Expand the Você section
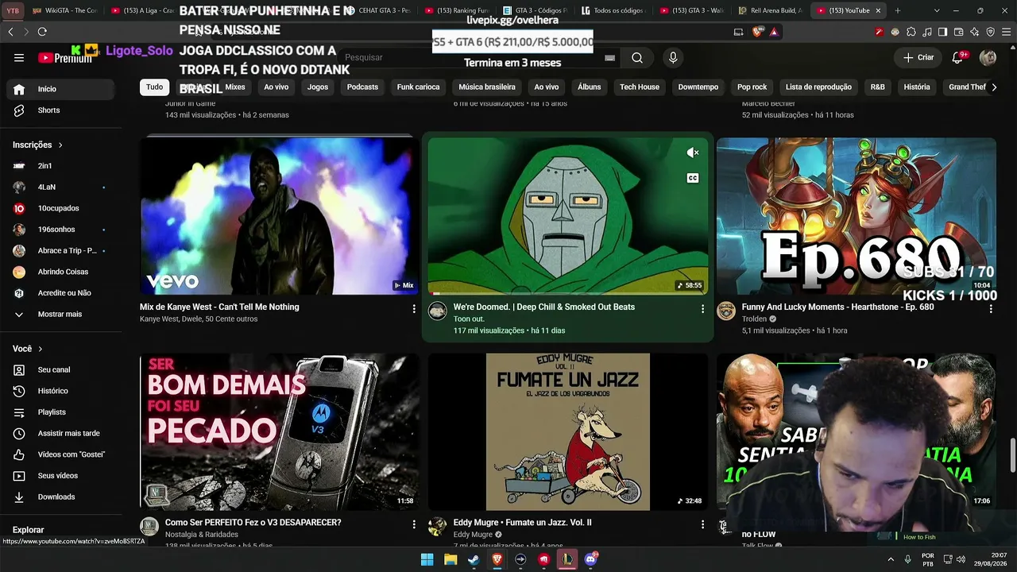The height and width of the screenshot is (572, 1017). (x=29, y=349)
